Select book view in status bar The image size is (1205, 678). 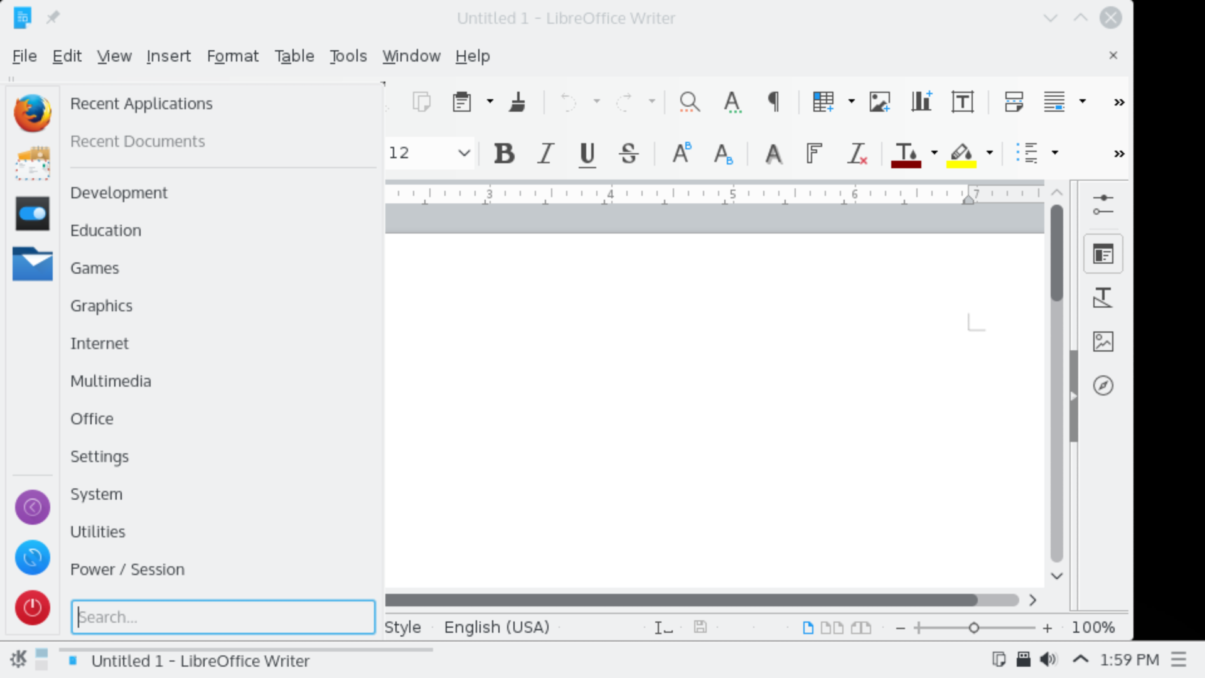[860, 627]
